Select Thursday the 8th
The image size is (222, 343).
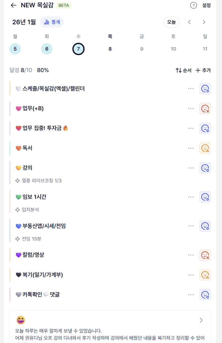[110, 49]
